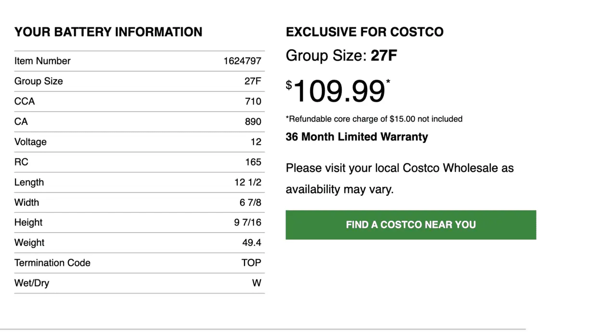616x332 pixels.
Task: Click the Width row showing 6 7/8
Action: [140, 202]
